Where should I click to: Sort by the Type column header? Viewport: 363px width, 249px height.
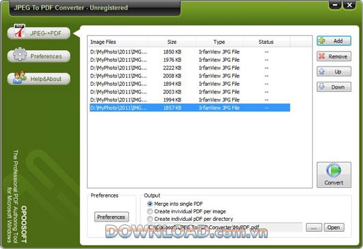click(x=219, y=42)
